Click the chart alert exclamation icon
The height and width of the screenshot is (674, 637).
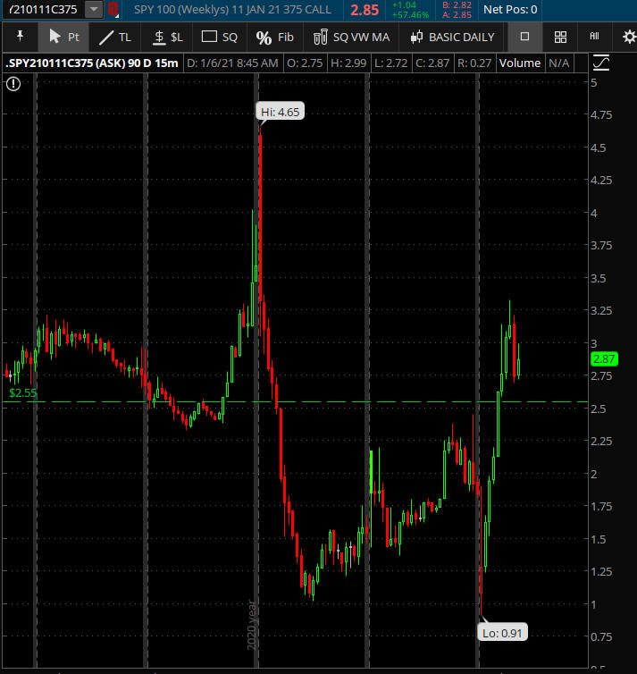[13, 84]
